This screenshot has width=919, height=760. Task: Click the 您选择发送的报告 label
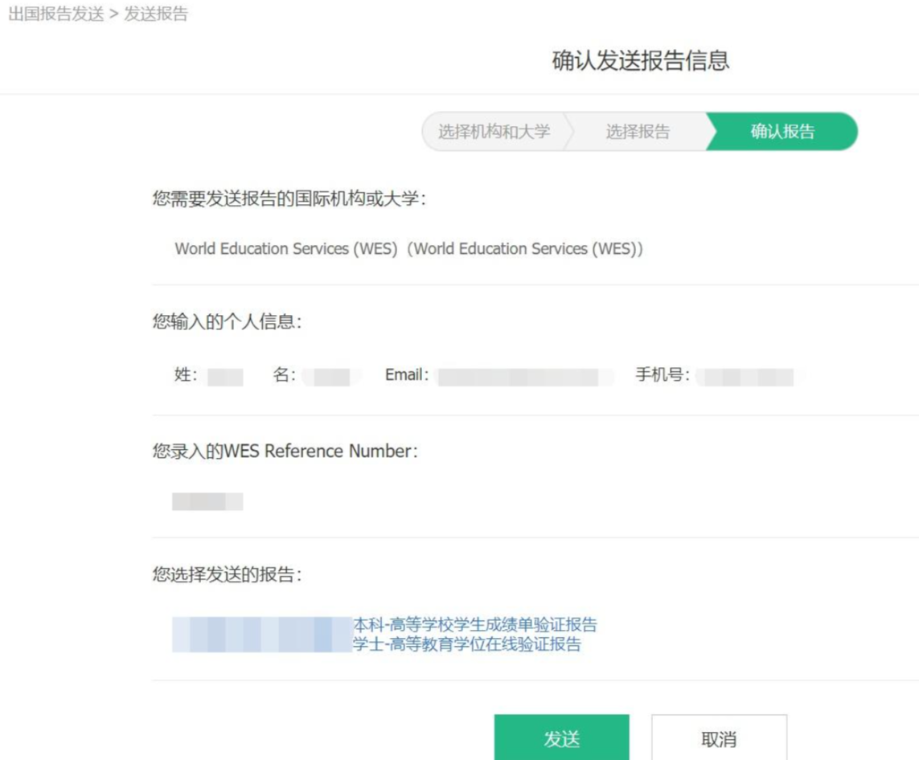227,574
